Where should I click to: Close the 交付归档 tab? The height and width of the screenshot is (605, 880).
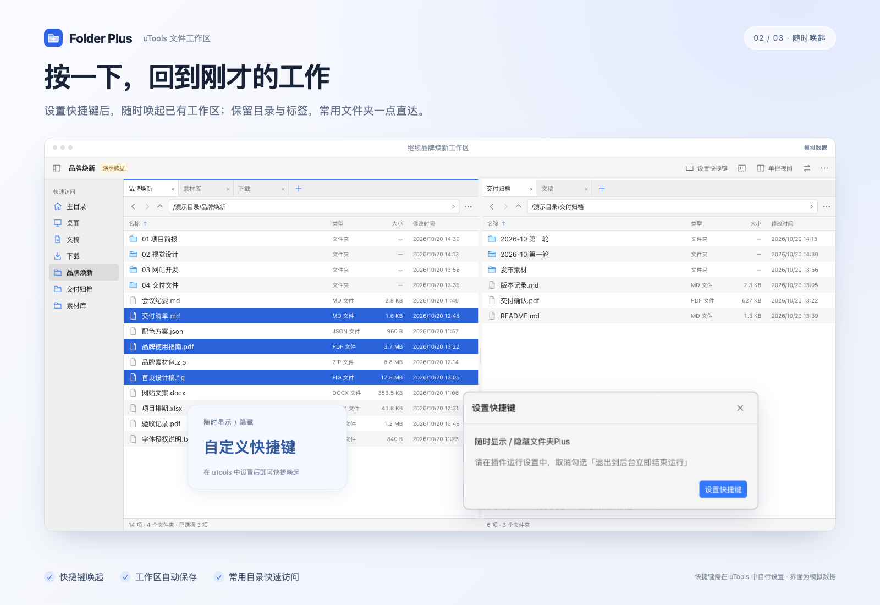(x=531, y=189)
